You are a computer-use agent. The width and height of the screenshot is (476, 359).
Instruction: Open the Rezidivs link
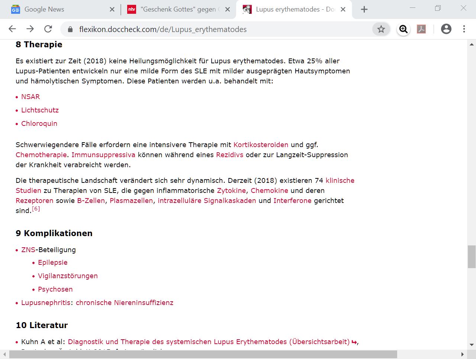click(229, 155)
